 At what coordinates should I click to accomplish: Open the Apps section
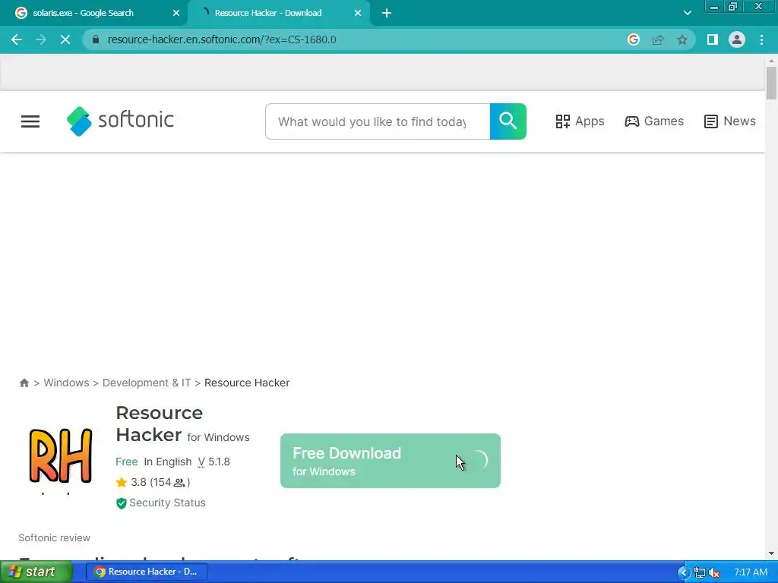(x=580, y=121)
